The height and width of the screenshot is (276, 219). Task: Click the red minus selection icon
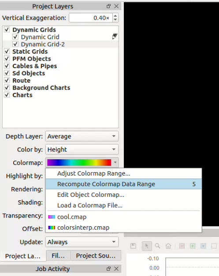point(182,246)
